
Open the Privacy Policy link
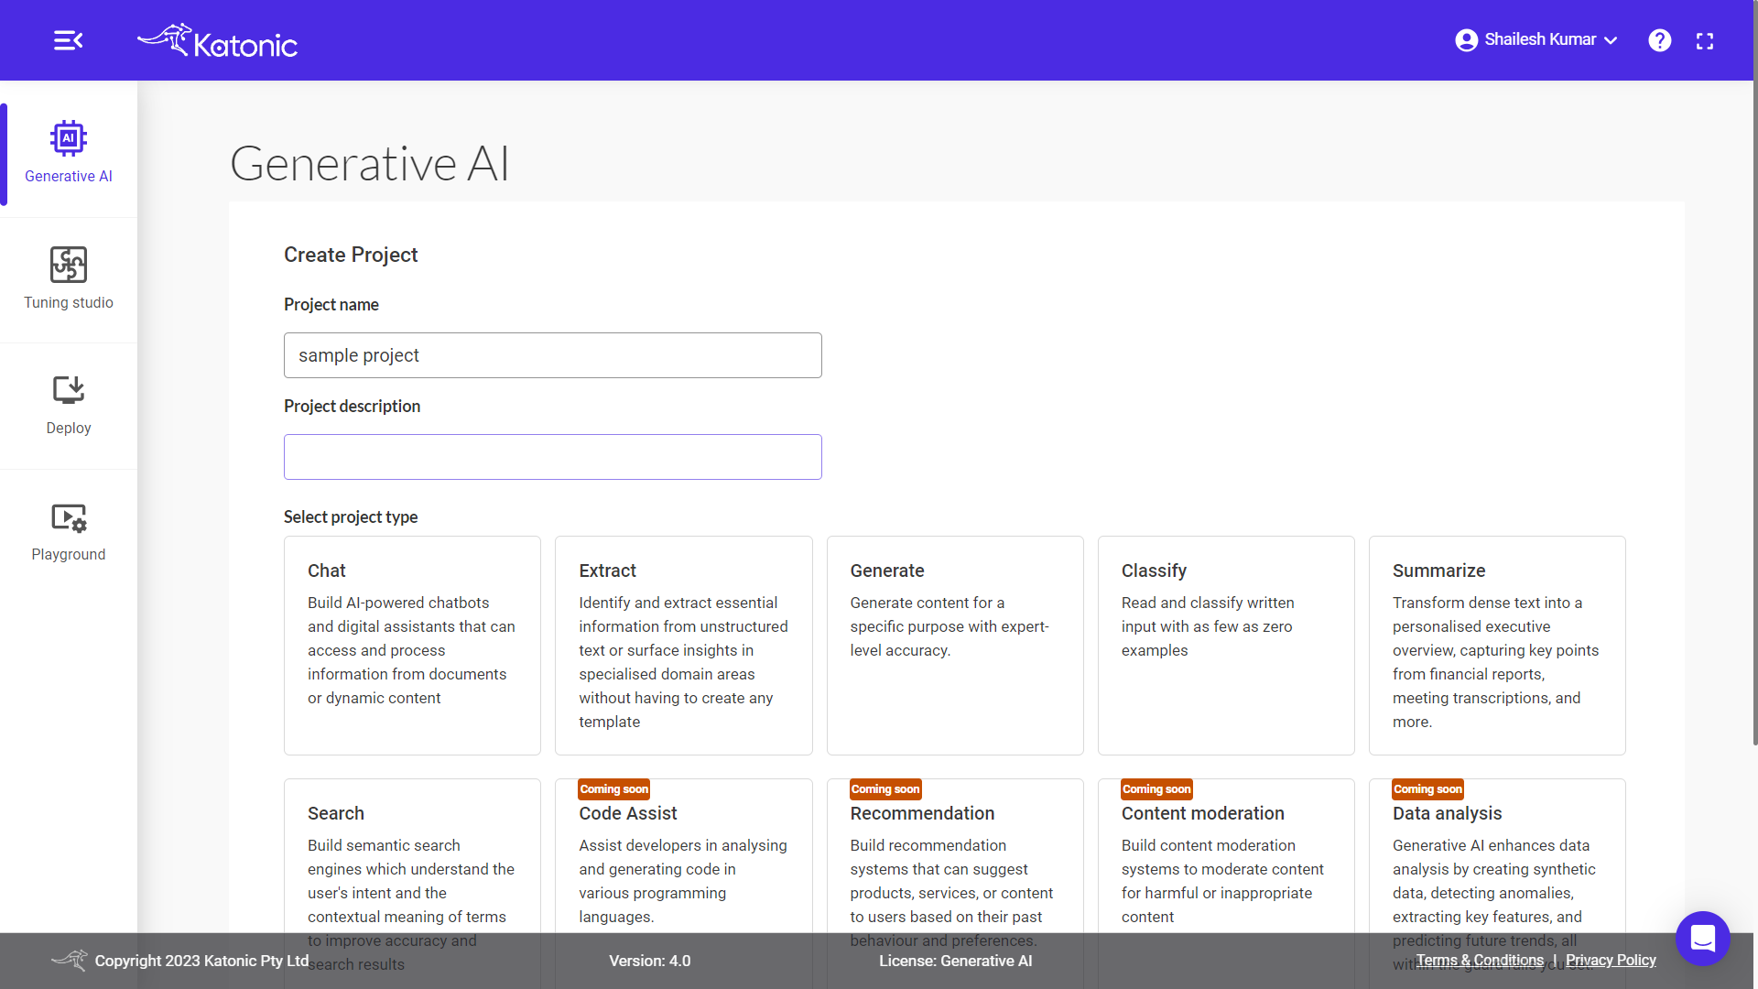[1611, 961]
